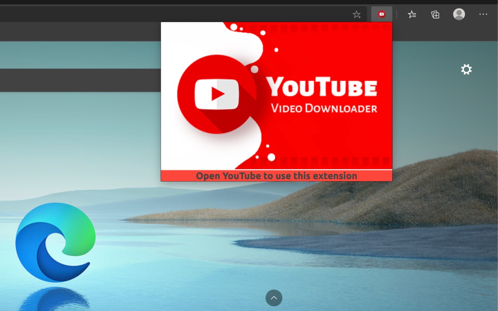498x311 pixels.
Task: Click the browser address bar
Action: 183,14
